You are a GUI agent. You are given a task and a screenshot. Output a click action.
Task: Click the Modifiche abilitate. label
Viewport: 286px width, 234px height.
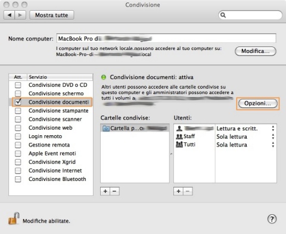tap(46, 221)
